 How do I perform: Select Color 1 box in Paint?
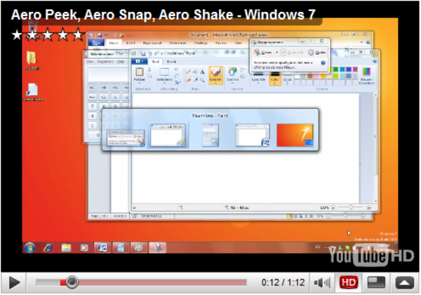coord(275,79)
